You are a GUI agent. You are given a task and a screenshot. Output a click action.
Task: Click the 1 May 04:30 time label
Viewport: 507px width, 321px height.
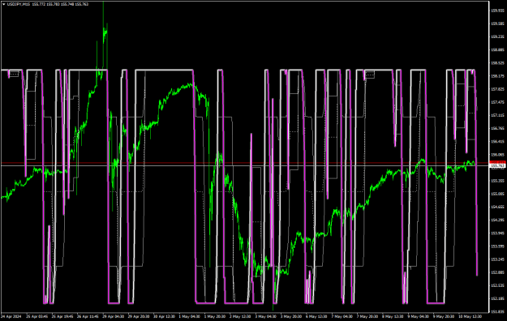point(190,316)
